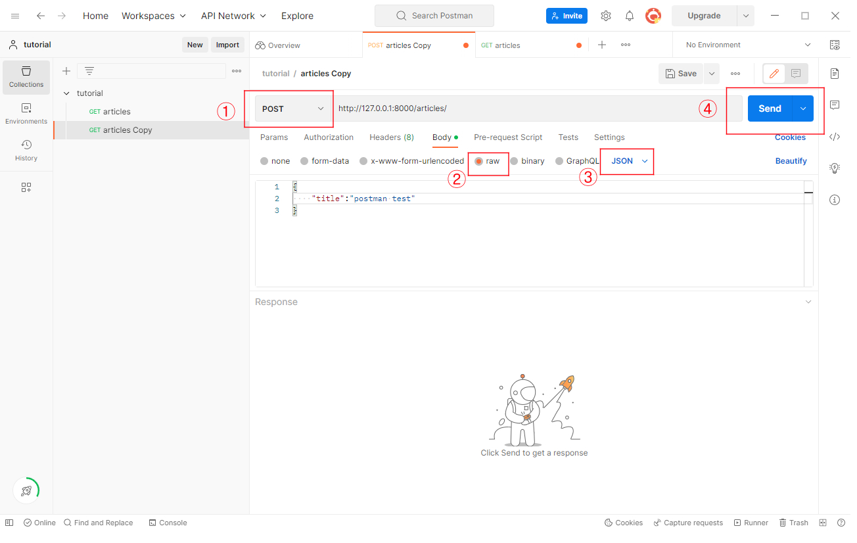Viewport: 857px width, 543px height.
Task: Open the Headers (8) tab
Action: (x=392, y=137)
